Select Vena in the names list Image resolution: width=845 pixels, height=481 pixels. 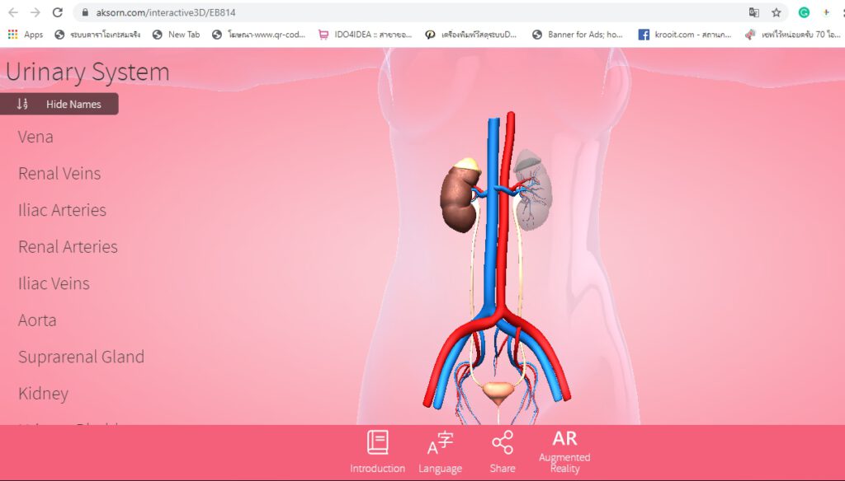[35, 137]
